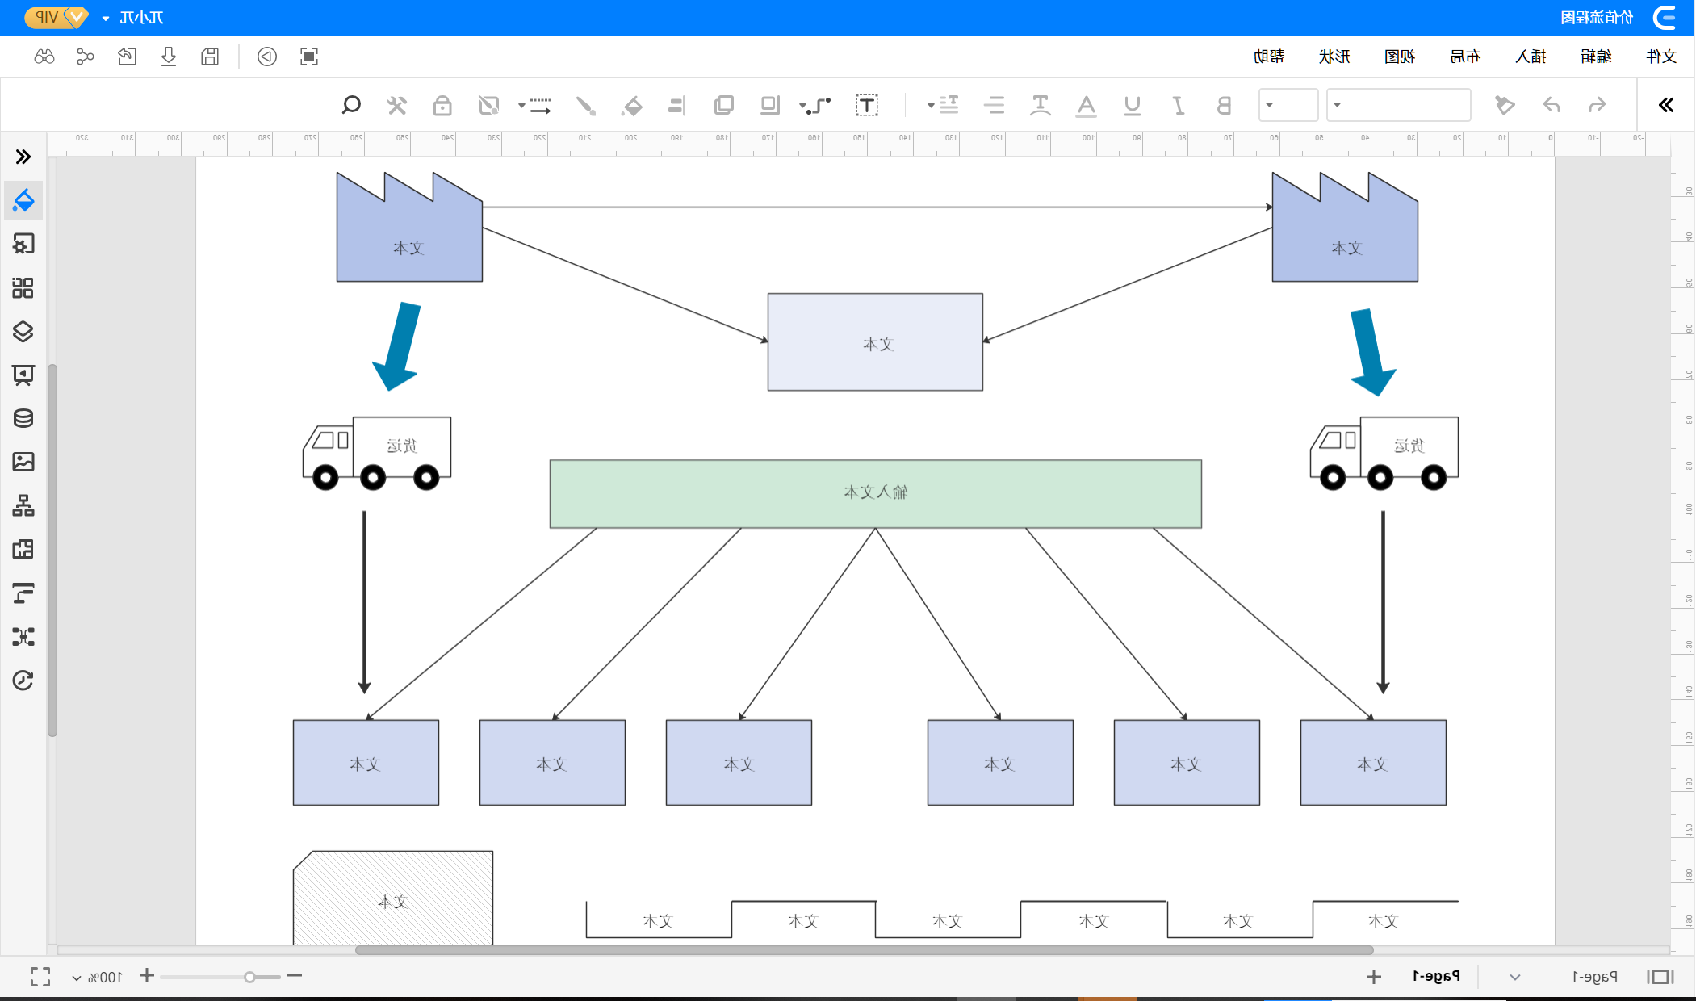This screenshot has width=1696, height=1001.
Task: Zoom out with the minus button
Action: [295, 976]
